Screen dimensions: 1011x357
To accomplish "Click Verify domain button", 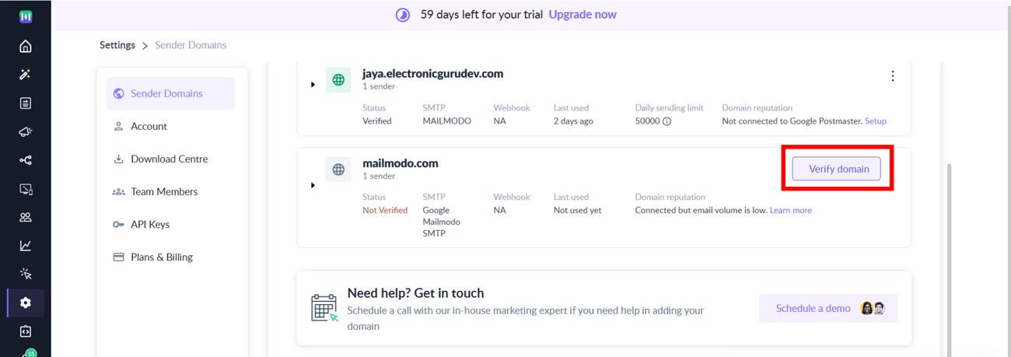I will coord(837,169).
